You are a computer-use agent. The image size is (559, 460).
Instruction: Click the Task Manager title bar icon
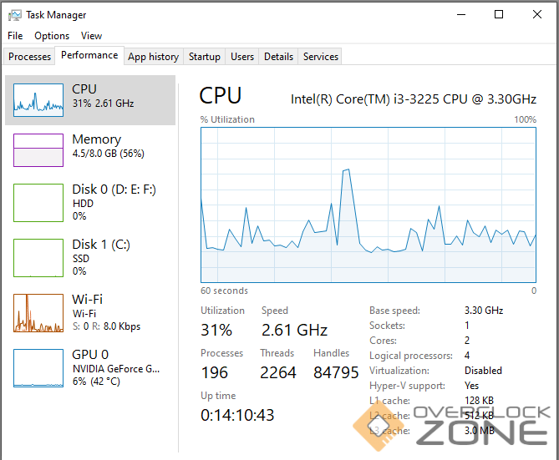click(15, 14)
